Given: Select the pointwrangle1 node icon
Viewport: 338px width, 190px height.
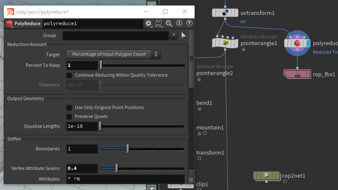Looking at the screenshot, I should point(225,43).
